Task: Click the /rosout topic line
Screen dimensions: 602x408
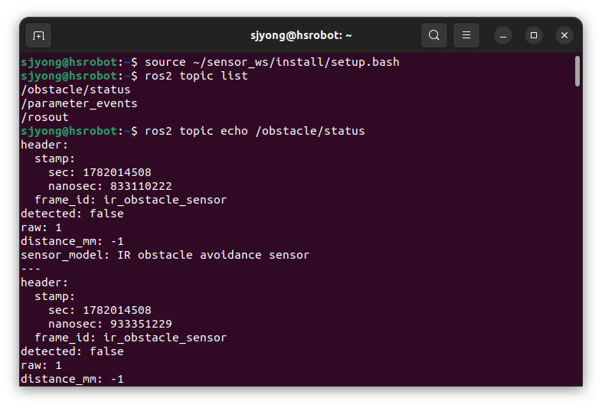Action: 45,117
